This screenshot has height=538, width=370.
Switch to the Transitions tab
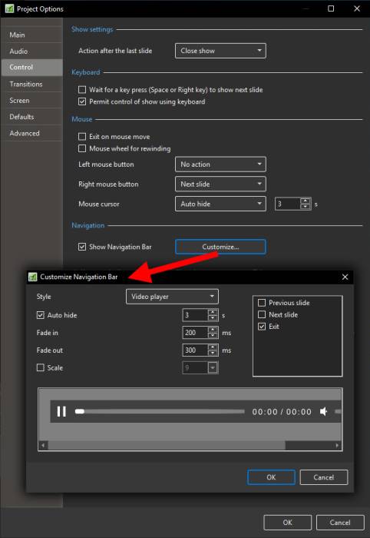31,84
